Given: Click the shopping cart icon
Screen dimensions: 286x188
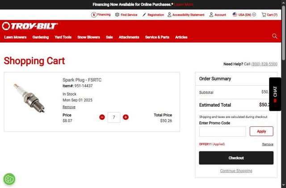Looking at the screenshot, I should point(264,15).
